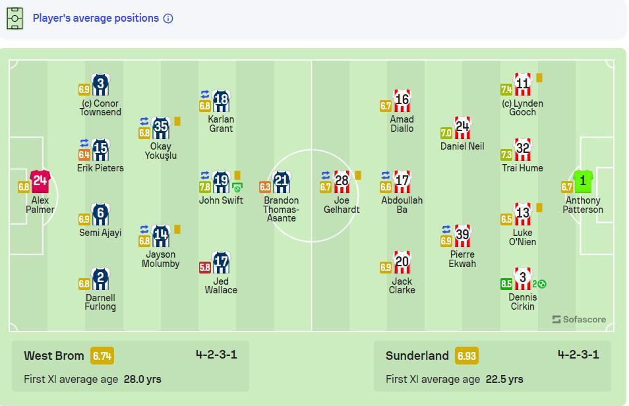Click the Darnell Furlong name label
This screenshot has height=406, width=629.
[100, 302]
